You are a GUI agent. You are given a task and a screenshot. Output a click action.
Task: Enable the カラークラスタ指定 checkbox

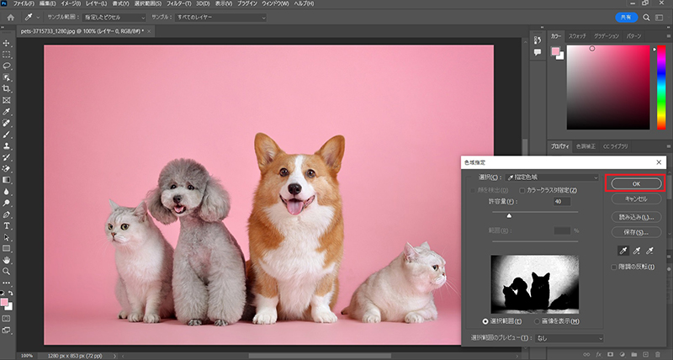(x=522, y=190)
